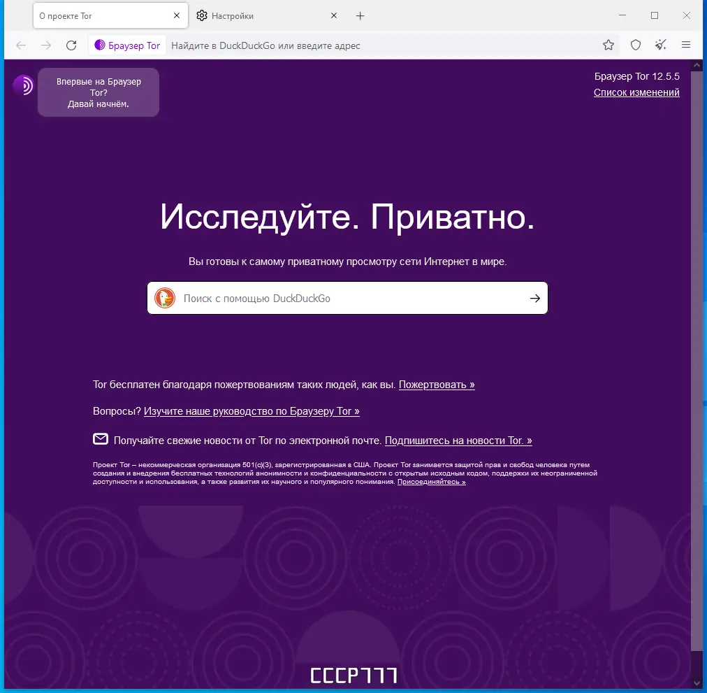
Task: Maximize the browser window
Action: point(655,15)
